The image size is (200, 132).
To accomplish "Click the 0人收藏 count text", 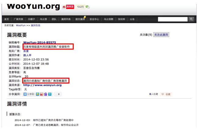I will click(x=154, y=94).
